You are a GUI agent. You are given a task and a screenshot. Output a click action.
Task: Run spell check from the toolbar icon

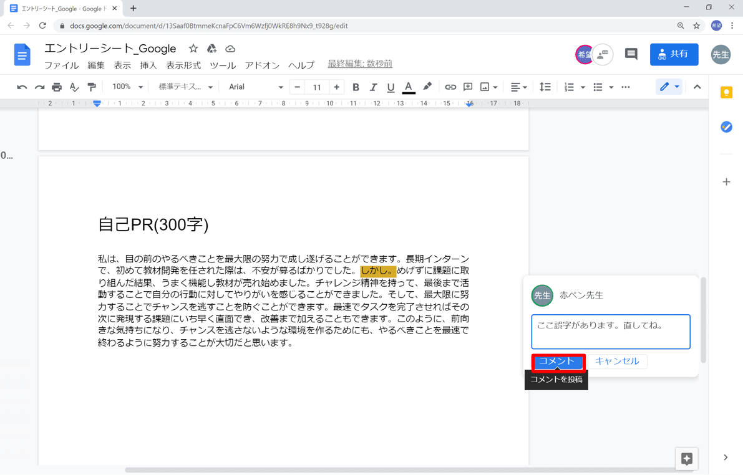pos(74,87)
